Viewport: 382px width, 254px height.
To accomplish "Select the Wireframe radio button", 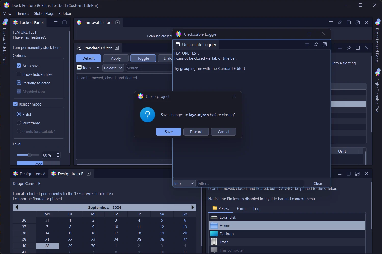I will click(19, 123).
